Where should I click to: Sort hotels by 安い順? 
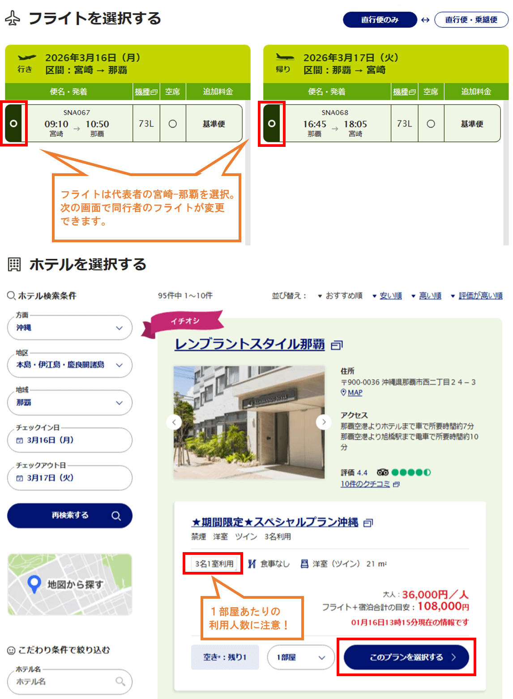[390, 296]
